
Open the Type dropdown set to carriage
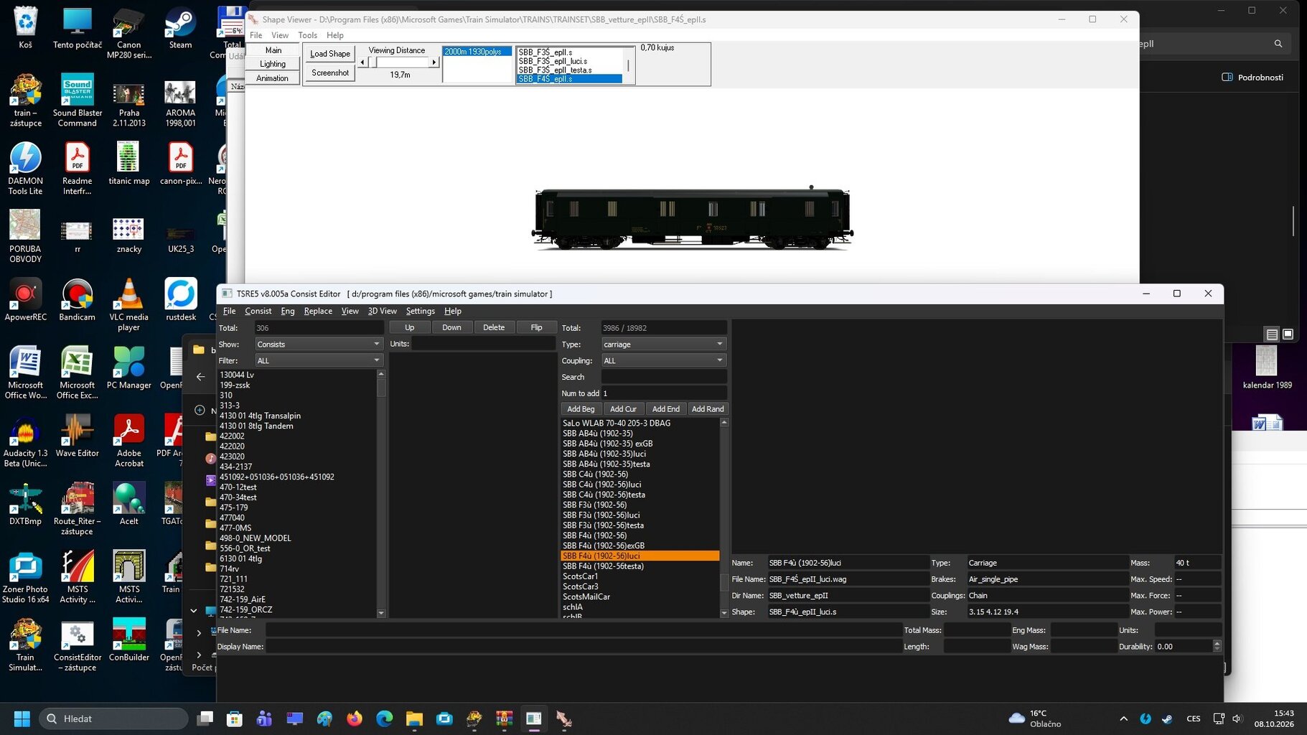(x=663, y=345)
